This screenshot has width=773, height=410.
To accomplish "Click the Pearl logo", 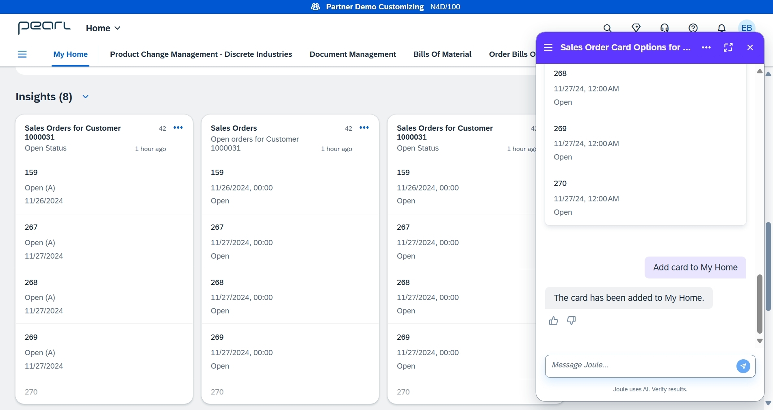I will (44, 28).
